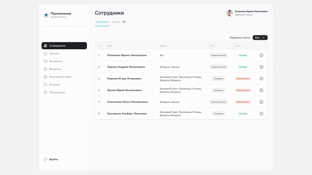Click Сотрудник role badge for Орлов
Screen dimensions: 312x175
218,90
